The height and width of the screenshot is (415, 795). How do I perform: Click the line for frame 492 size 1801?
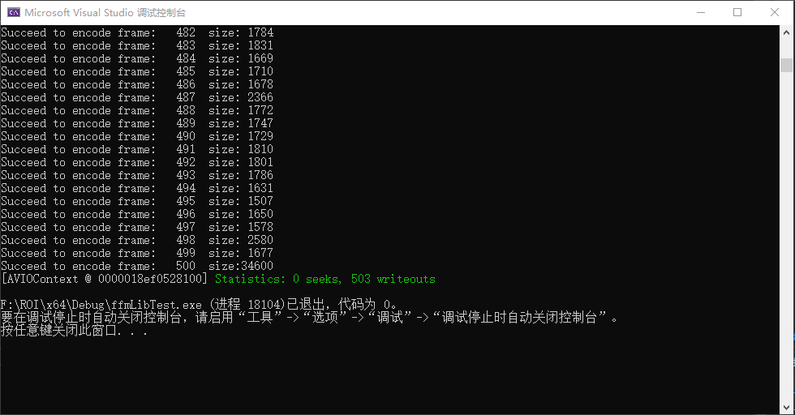pyautogui.click(x=137, y=162)
